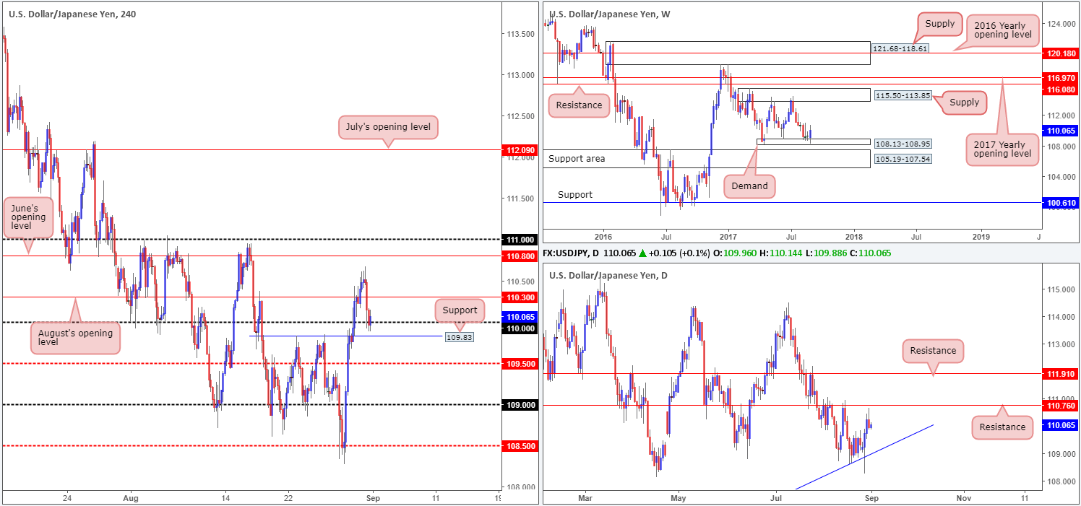Select the Support callout on the 240 chart
The width and height of the screenshot is (1081, 506).
[x=461, y=310]
